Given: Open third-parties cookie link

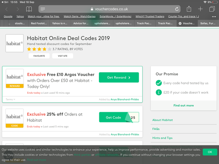Looking at the screenshot, I should tap(82, 155).
